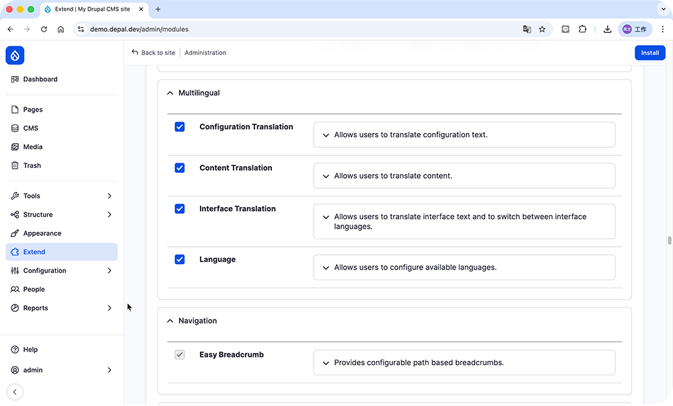The image size is (673, 406).
Task: Collapse the sidebar with the arrow button
Action: tap(15, 392)
